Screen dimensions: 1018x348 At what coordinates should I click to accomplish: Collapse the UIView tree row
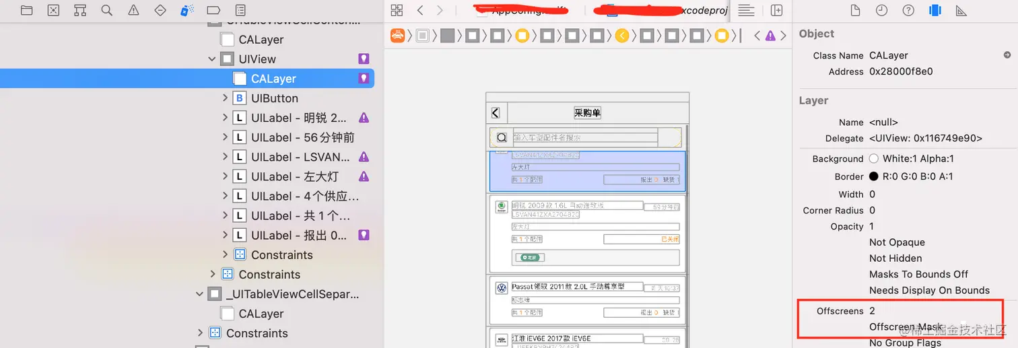coord(212,59)
